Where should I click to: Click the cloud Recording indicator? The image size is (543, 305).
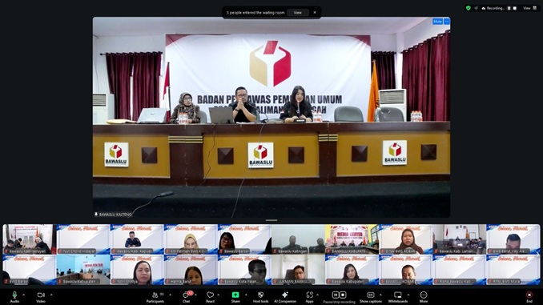pos(493,8)
